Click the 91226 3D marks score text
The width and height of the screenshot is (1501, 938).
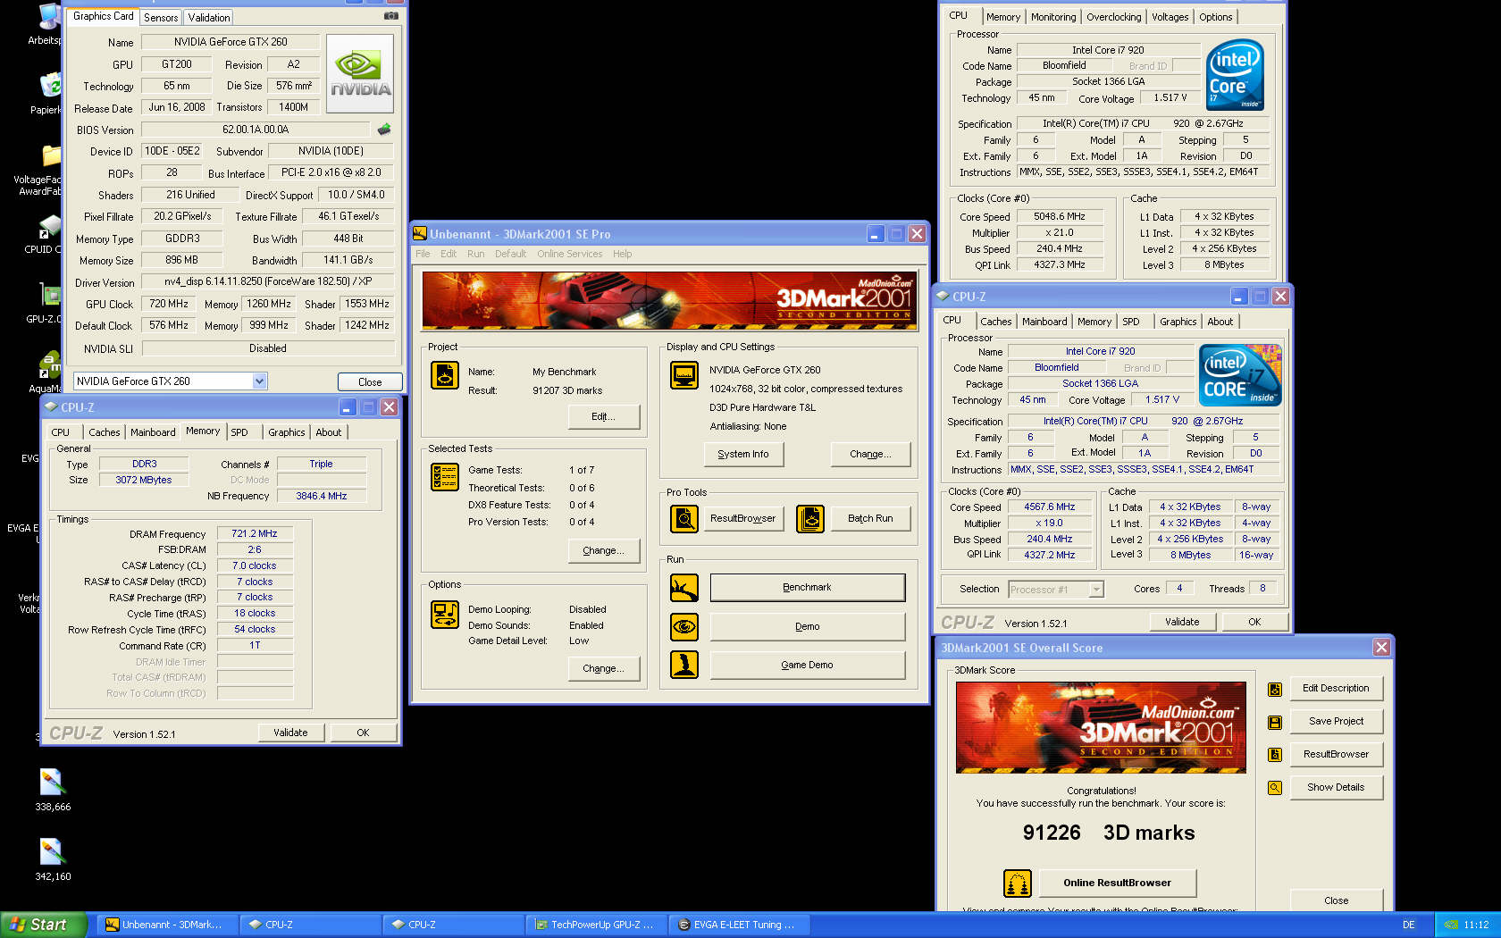(x=1108, y=833)
